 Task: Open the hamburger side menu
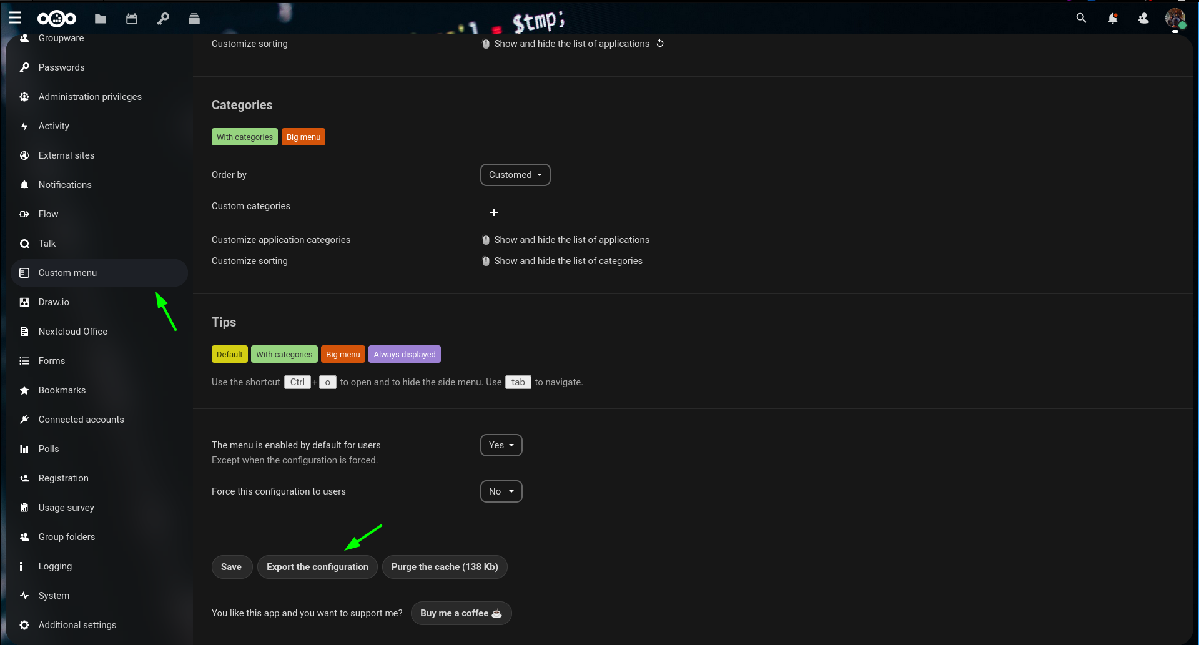(x=15, y=18)
